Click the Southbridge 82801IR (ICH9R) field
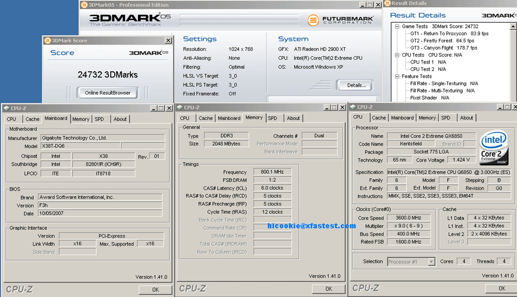Screen dimensions: 517x297 (x=103, y=164)
